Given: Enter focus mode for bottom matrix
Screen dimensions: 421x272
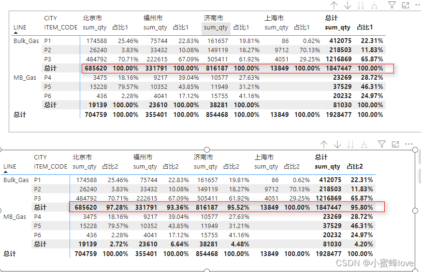Looking at the screenshot, I should tap(395, 144).
